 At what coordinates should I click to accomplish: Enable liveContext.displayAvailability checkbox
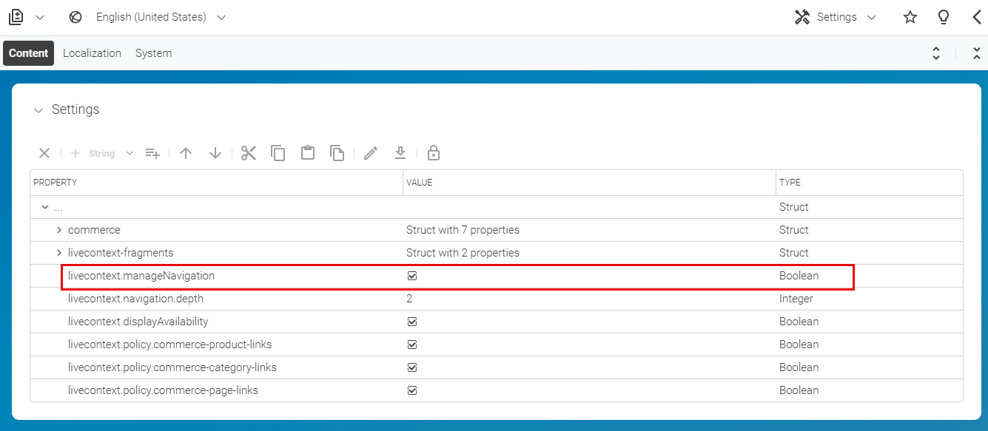coord(412,321)
